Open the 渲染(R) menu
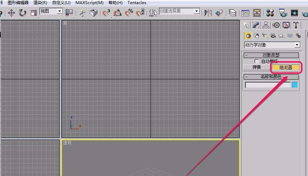308x176 pixels. click(40, 3)
